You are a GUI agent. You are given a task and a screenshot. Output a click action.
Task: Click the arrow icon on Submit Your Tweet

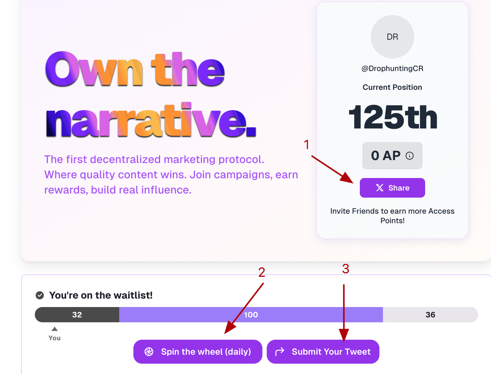(x=280, y=352)
